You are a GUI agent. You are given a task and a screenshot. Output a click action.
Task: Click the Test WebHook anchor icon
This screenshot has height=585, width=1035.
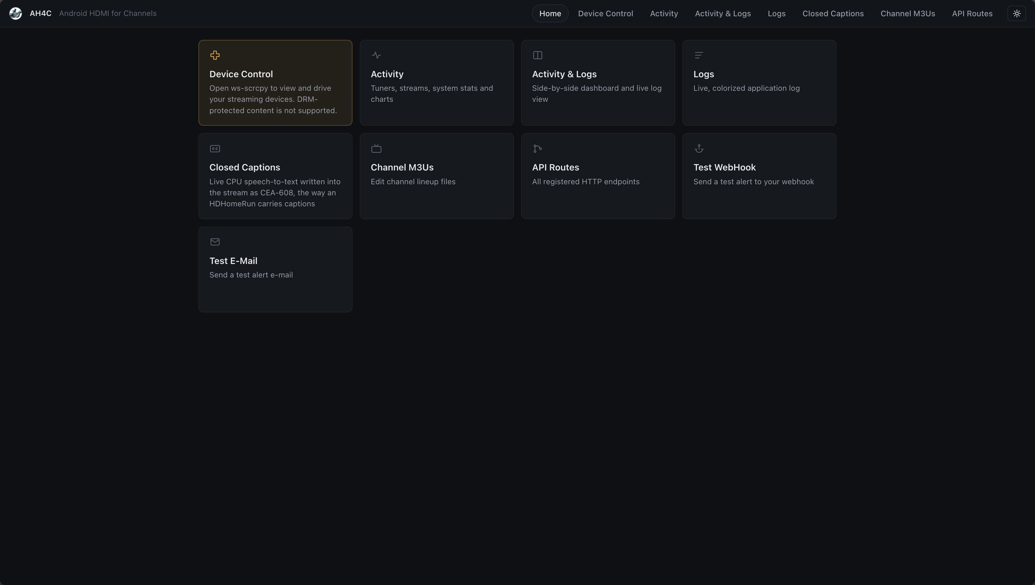tap(699, 149)
